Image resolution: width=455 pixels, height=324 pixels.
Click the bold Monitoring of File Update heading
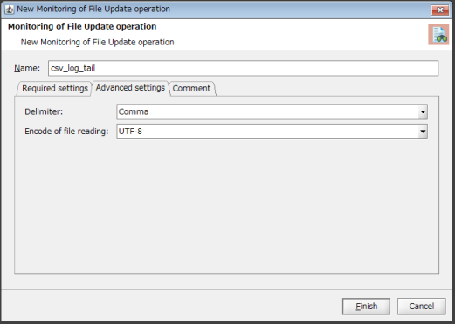(82, 26)
